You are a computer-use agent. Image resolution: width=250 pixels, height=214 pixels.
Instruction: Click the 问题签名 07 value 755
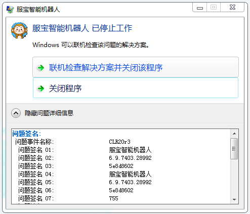coord(113,198)
